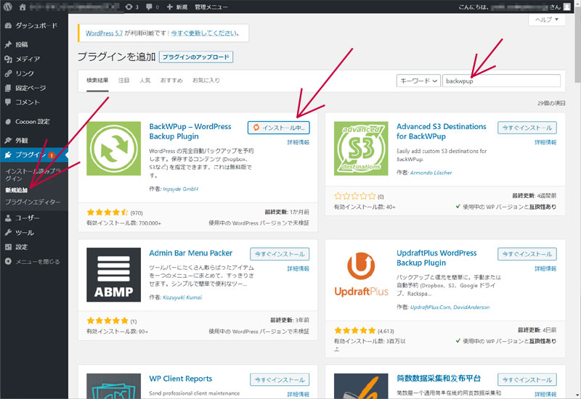
Task: Click the UpdraftPlus logo icon
Action: (361, 275)
